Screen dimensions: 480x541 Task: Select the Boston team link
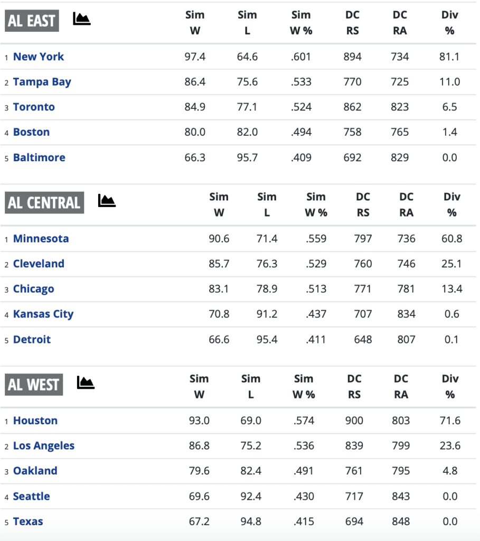(31, 132)
